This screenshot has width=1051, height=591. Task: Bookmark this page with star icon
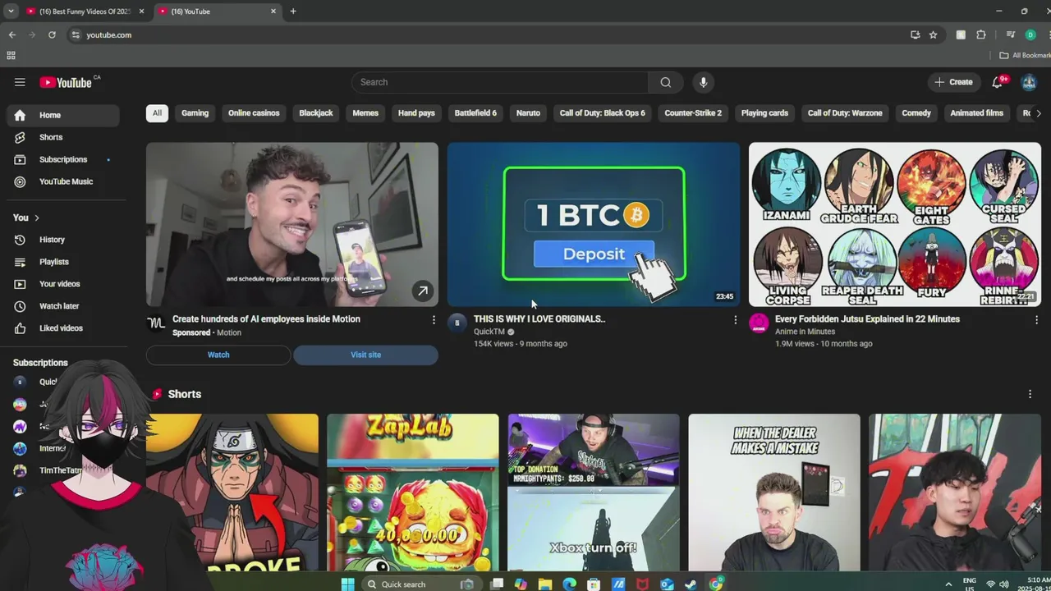tap(934, 34)
